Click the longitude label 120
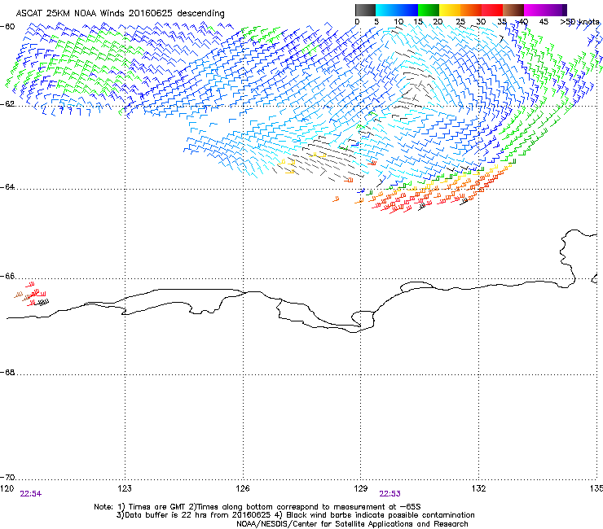The width and height of the screenshot is (603, 529). (x=7, y=487)
